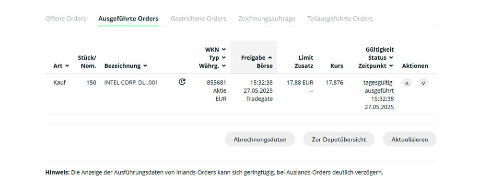
Task: Select the Teilausgeführte Orders tab
Action: click(340, 19)
